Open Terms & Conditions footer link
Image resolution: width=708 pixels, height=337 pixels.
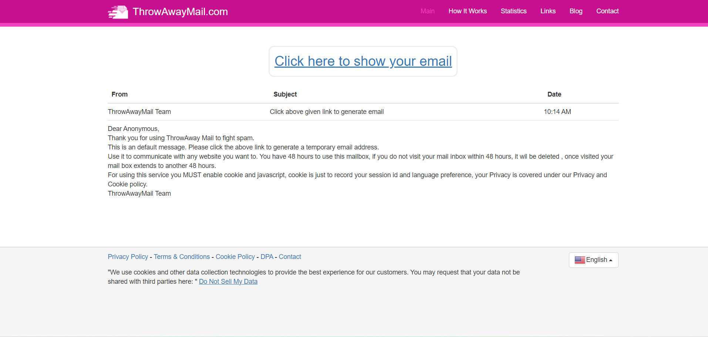(182, 257)
